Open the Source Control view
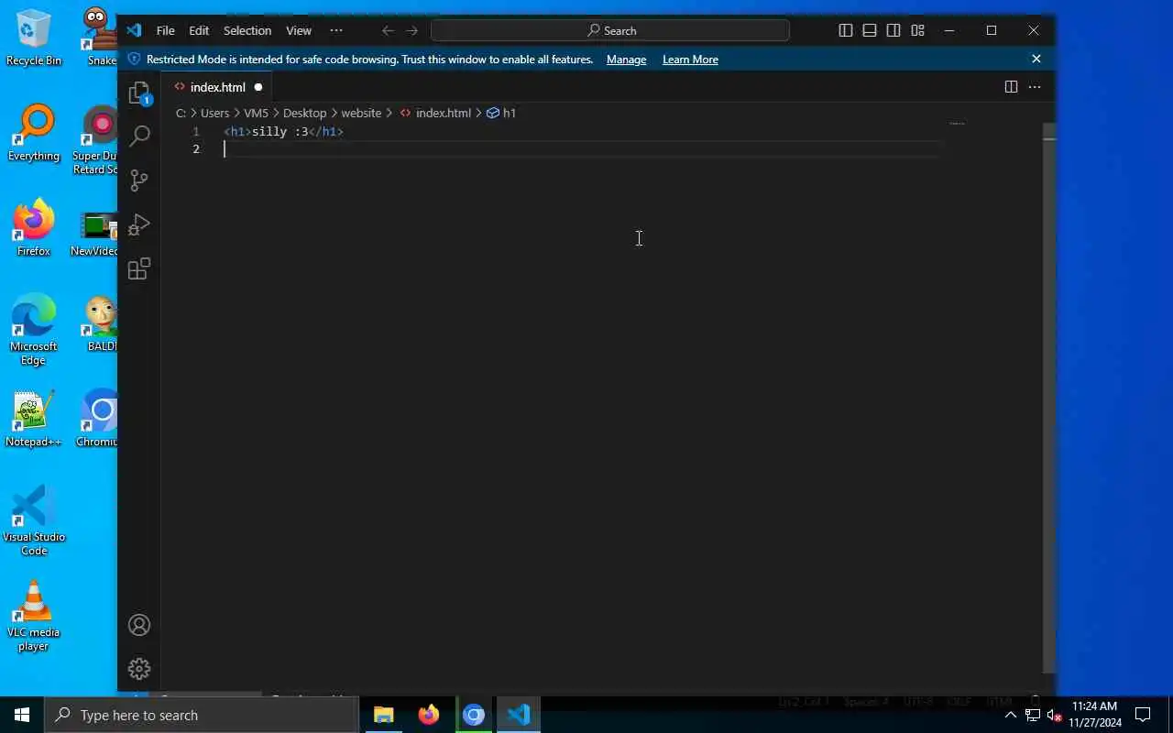Image resolution: width=1173 pixels, height=733 pixels. tap(139, 180)
